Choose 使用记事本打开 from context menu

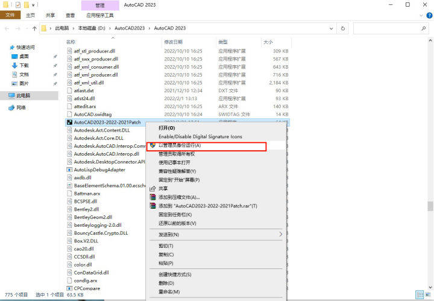tap(174, 162)
